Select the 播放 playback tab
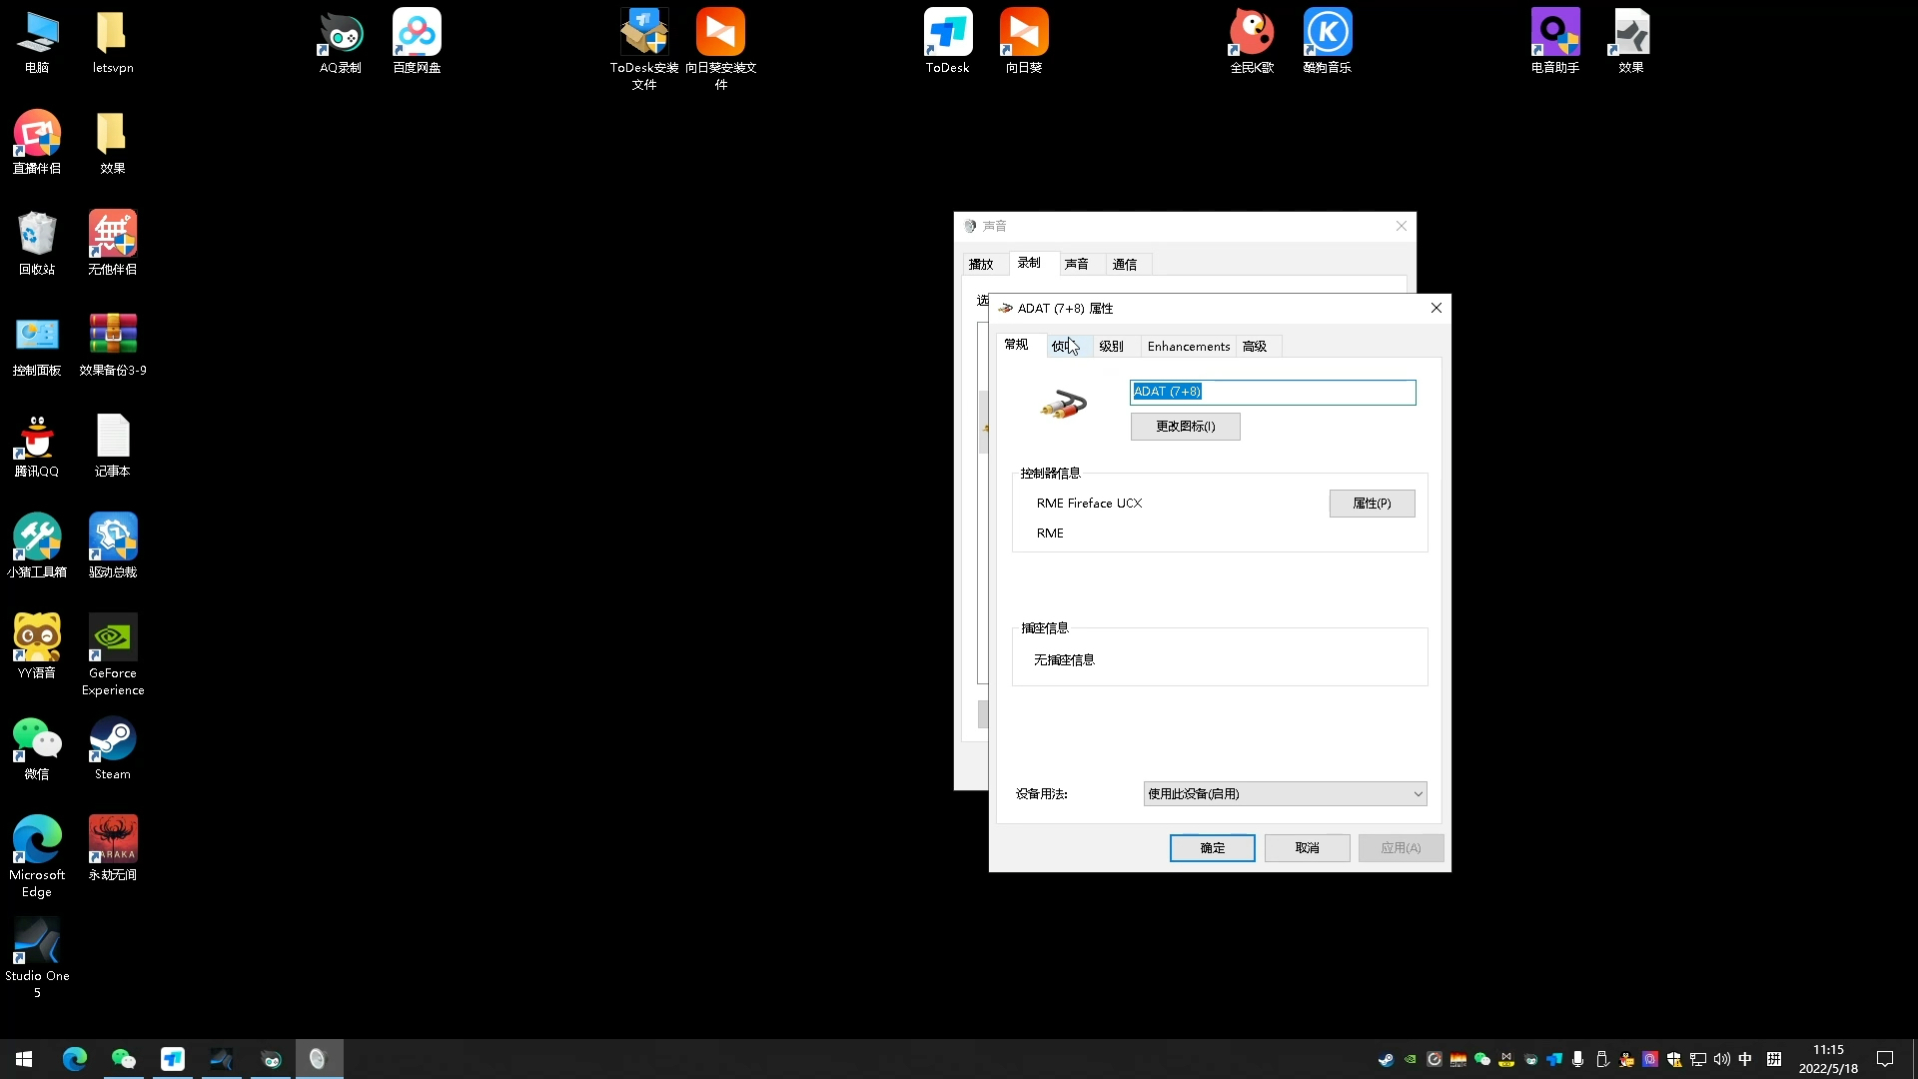 click(x=981, y=265)
